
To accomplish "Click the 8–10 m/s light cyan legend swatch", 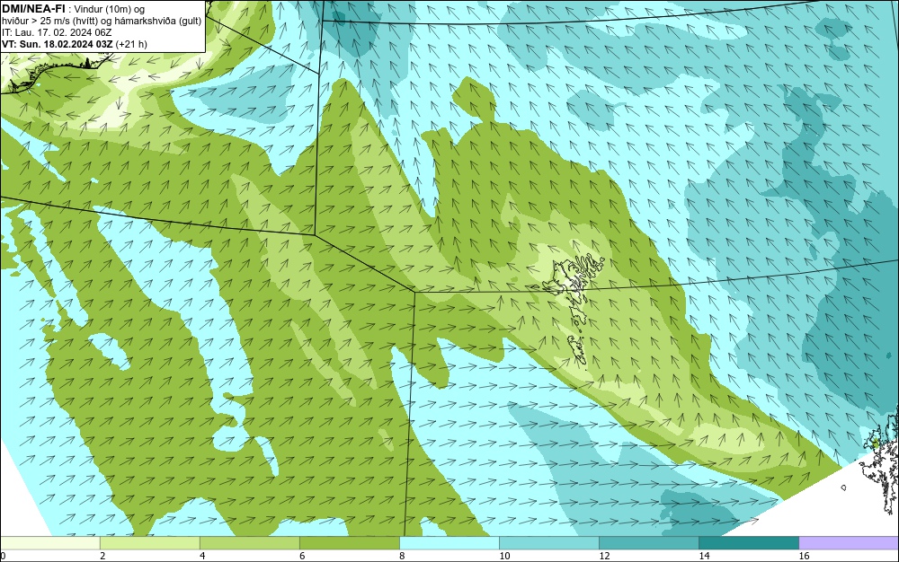I will [x=449, y=542].
